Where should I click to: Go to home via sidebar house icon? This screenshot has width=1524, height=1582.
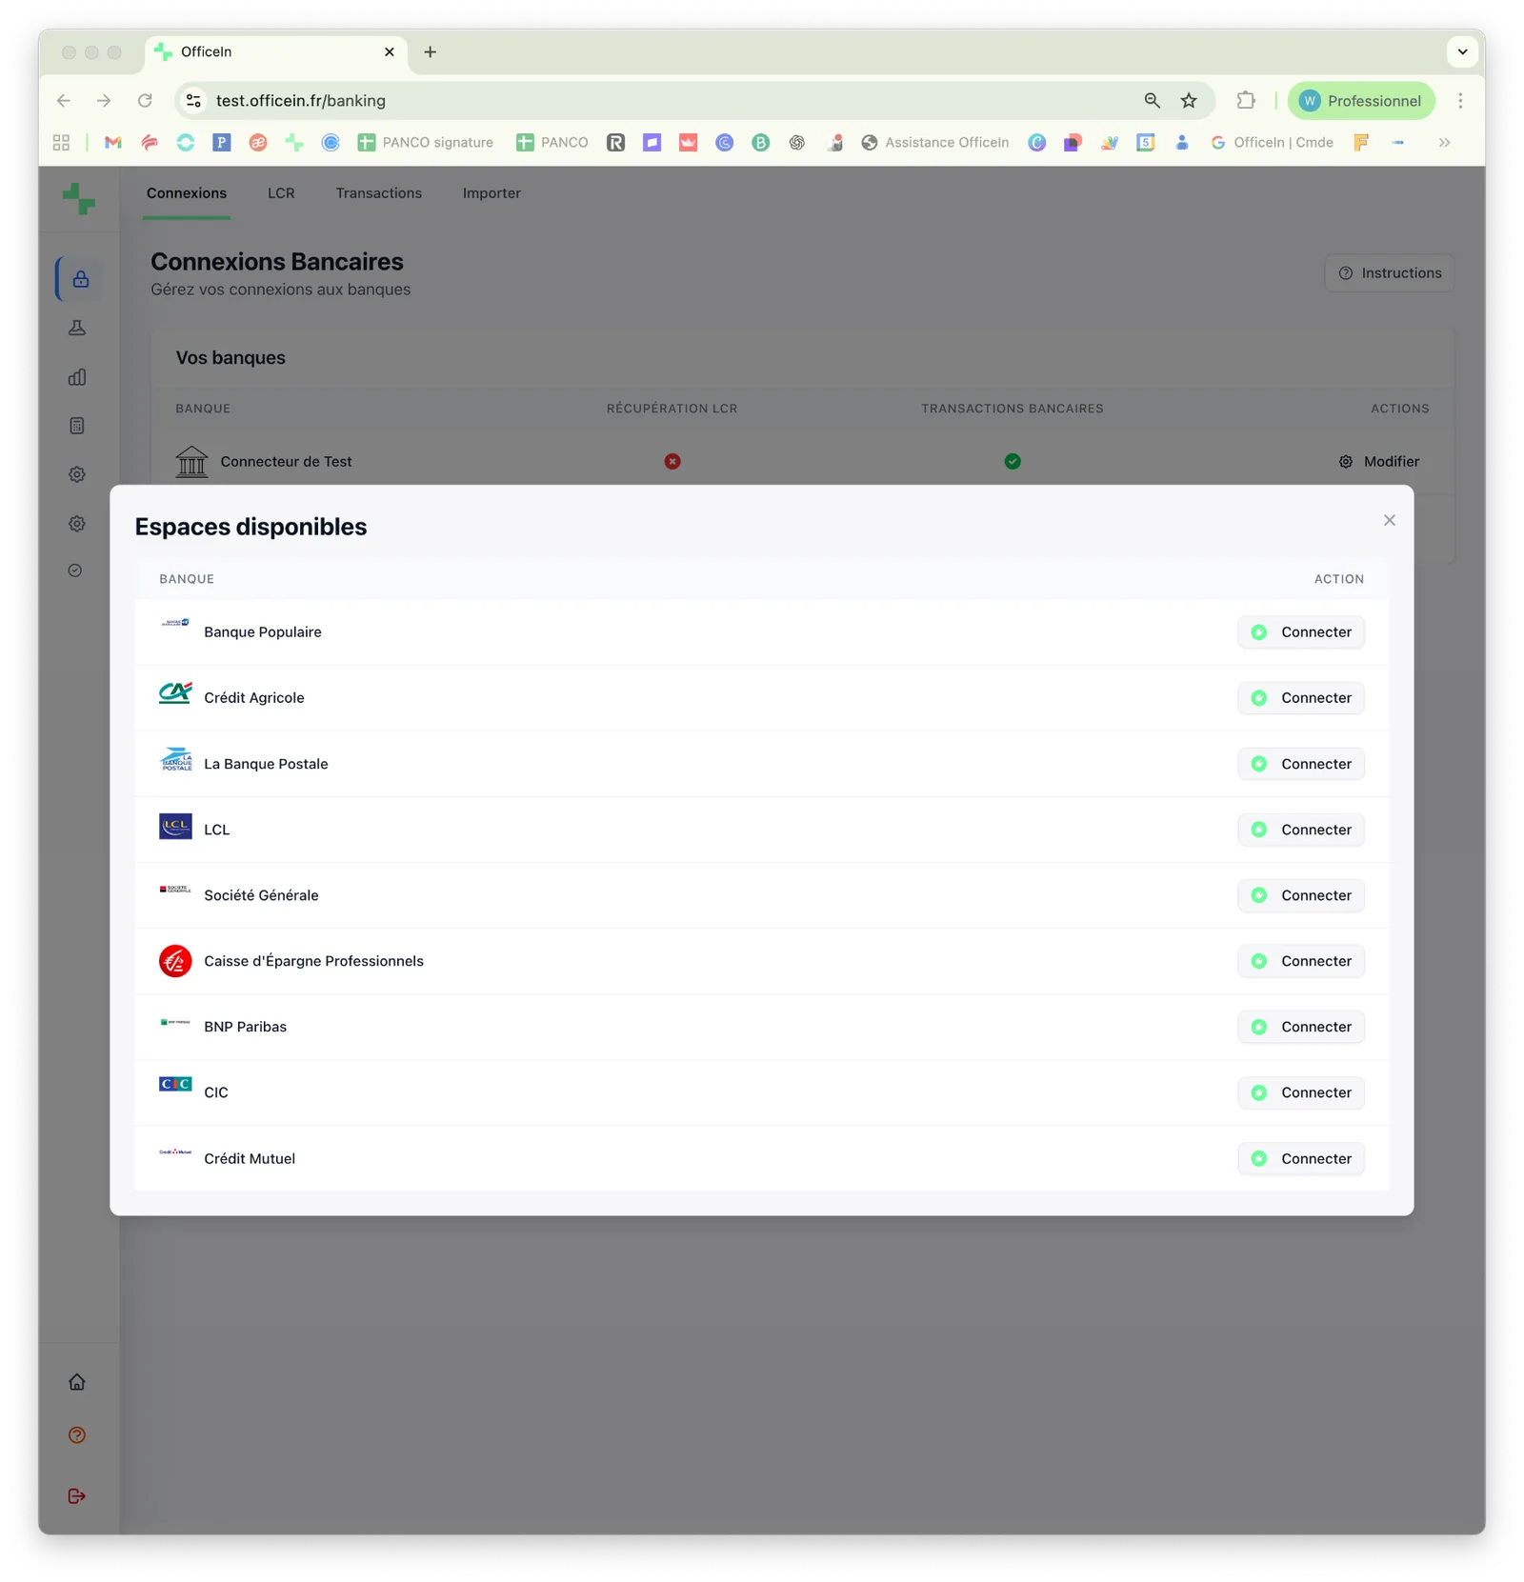tap(77, 1382)
